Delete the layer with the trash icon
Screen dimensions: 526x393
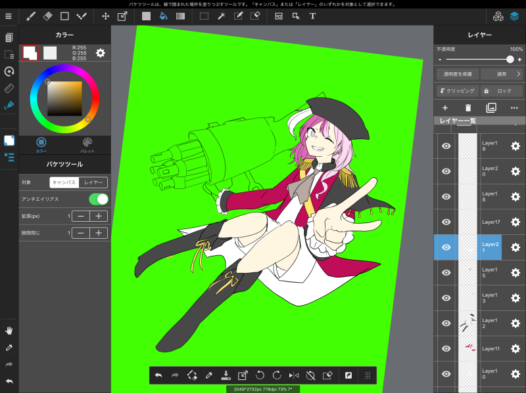468,108
